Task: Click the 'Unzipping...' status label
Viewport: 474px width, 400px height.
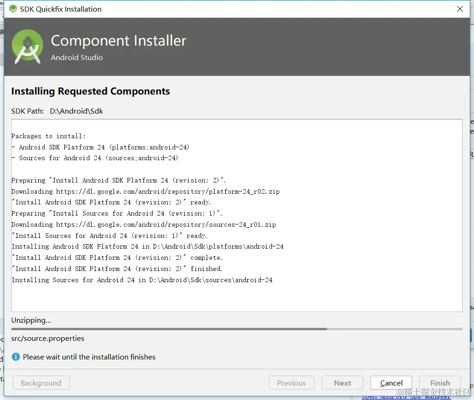Action: click(x=31, y=320)
